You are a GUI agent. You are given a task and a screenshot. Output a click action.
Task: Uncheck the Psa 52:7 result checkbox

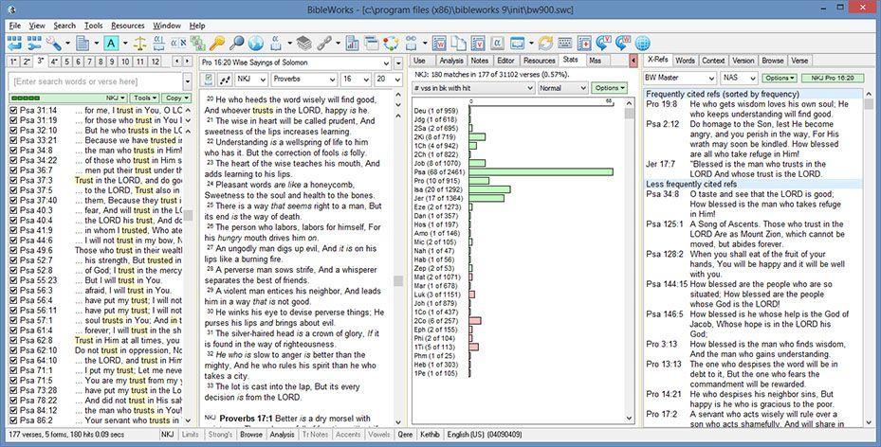point(14,260)
